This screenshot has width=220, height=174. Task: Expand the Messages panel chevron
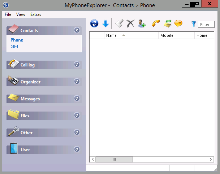click(77, 99)
